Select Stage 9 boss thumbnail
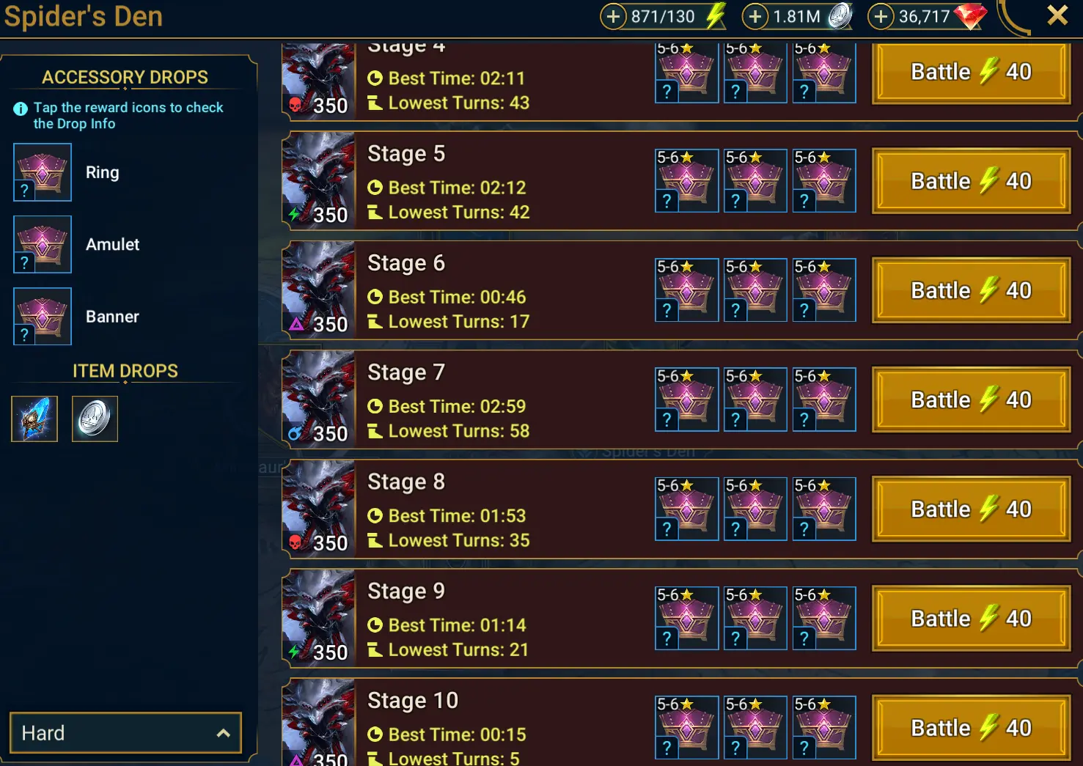This screenshot has height=766, width=1083. (x=318, y=617)
